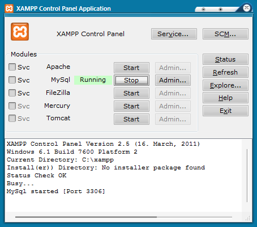The height and width of the screenshot is (227, 257).
Task: Click log line 'Current Directory: C:\xampp'
Action: click(61, 160)
